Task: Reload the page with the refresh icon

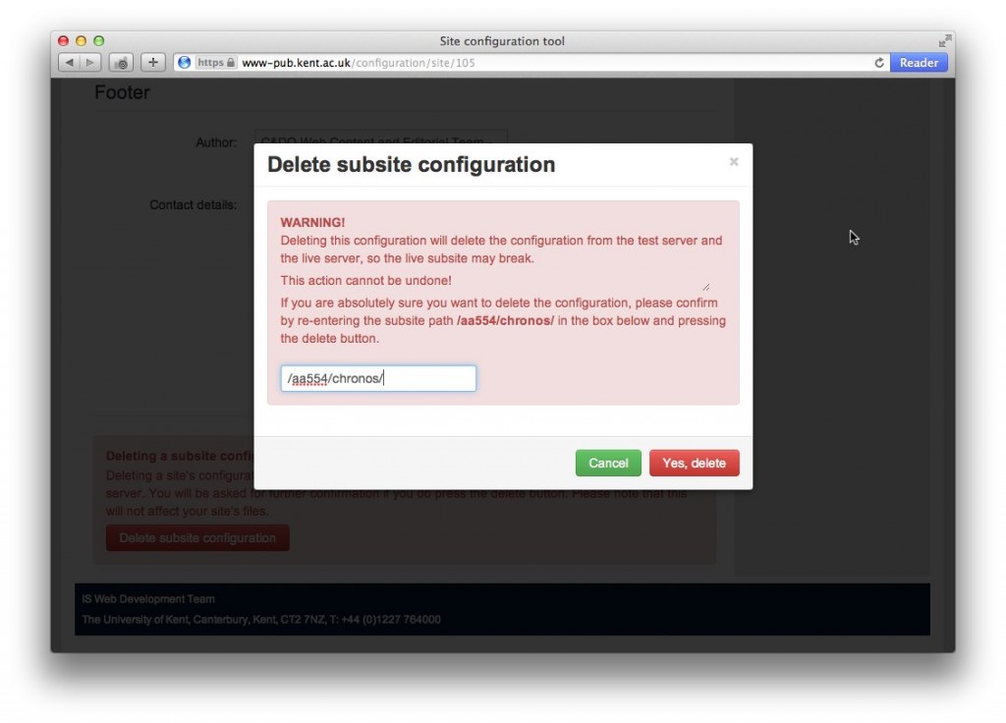Action: pos(879,63)
